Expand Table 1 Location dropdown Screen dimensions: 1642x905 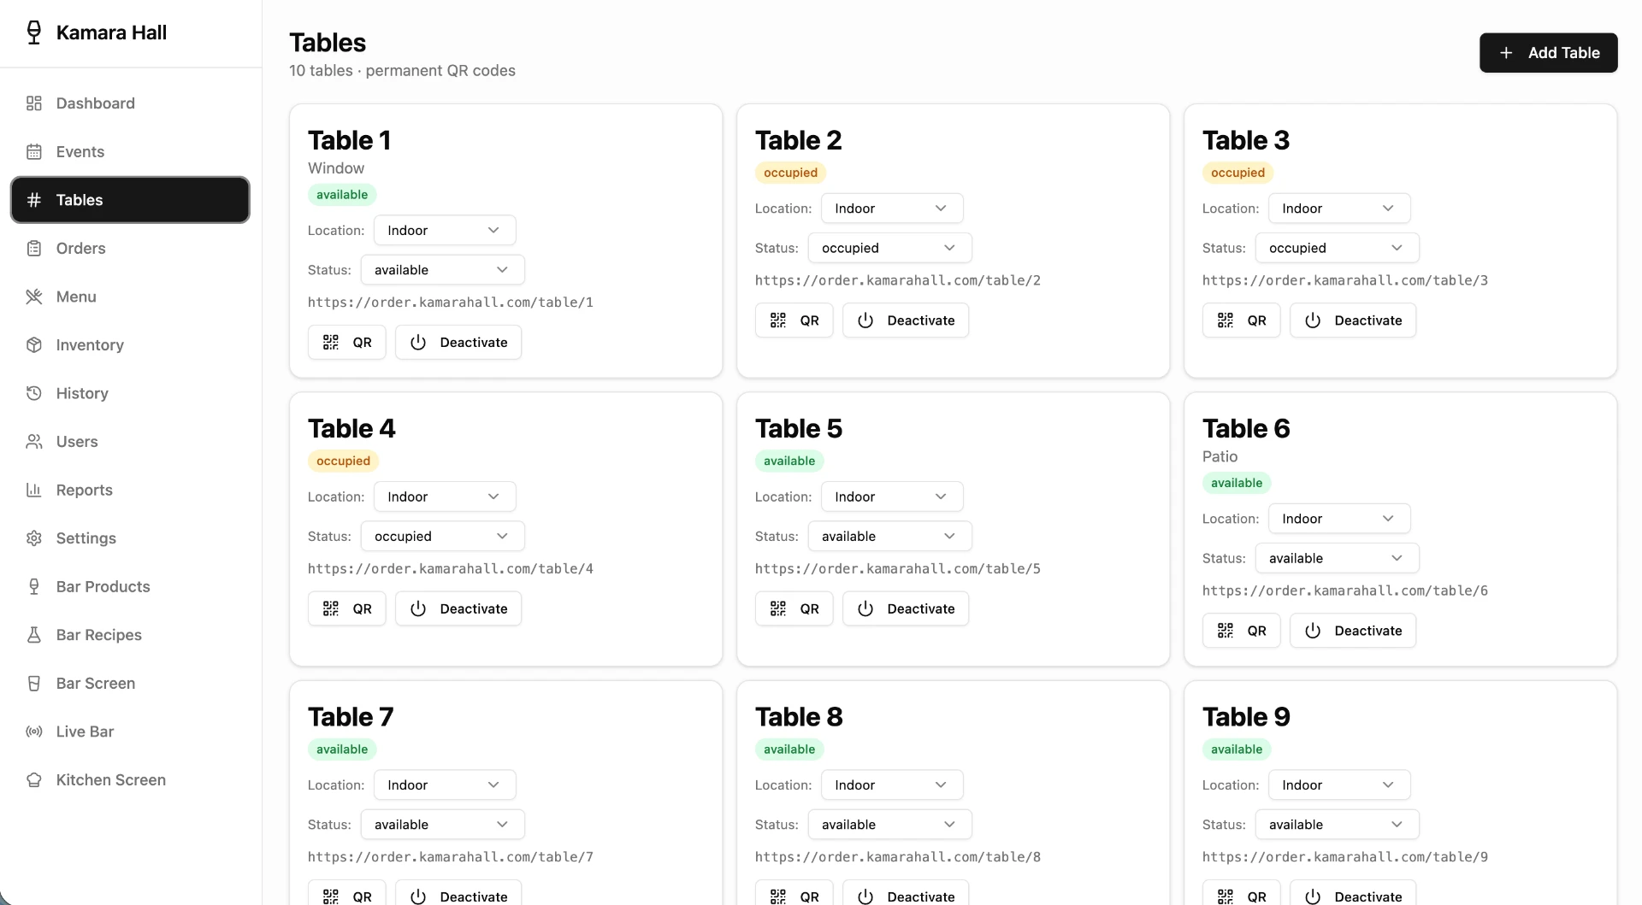(x=445, y=231)
